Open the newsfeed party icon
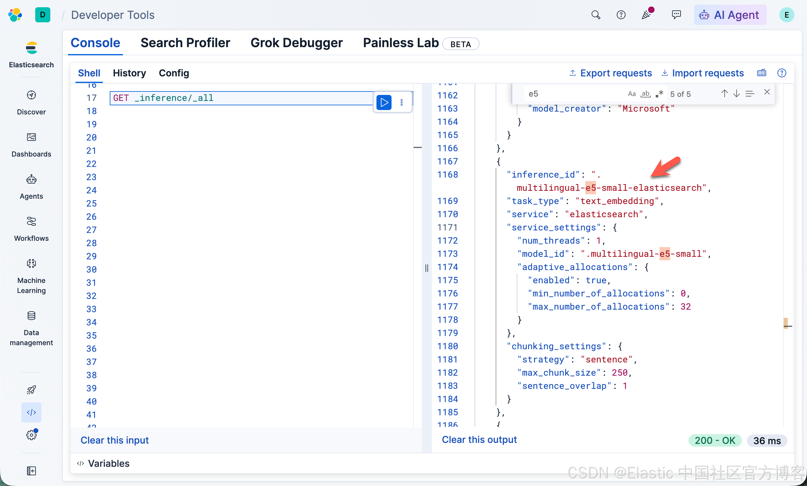This screenshot has width=807, height=486. pyautogui.click(x=647, y=15)
